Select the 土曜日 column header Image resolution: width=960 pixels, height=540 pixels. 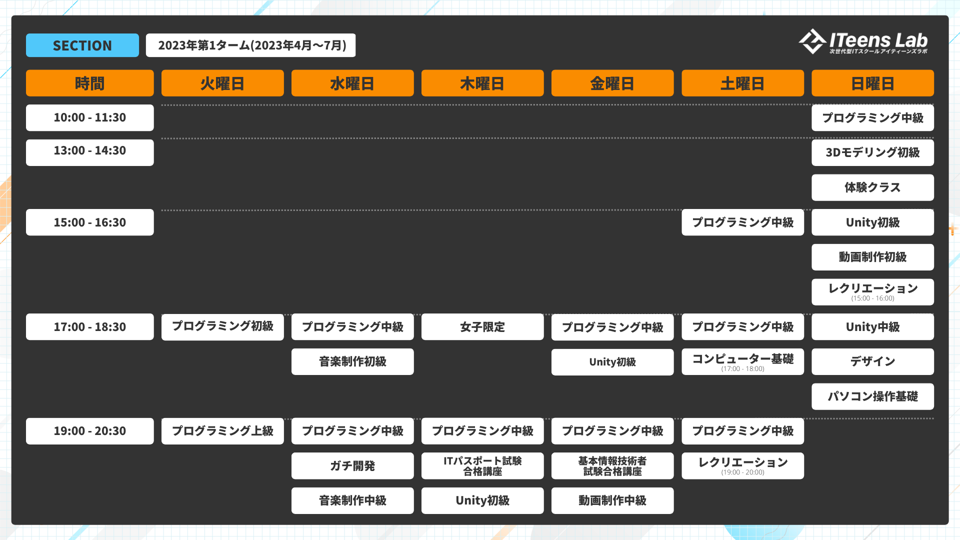tap(742, 83)
